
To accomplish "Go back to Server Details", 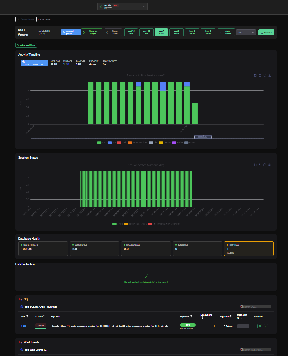I will point(26,19).
